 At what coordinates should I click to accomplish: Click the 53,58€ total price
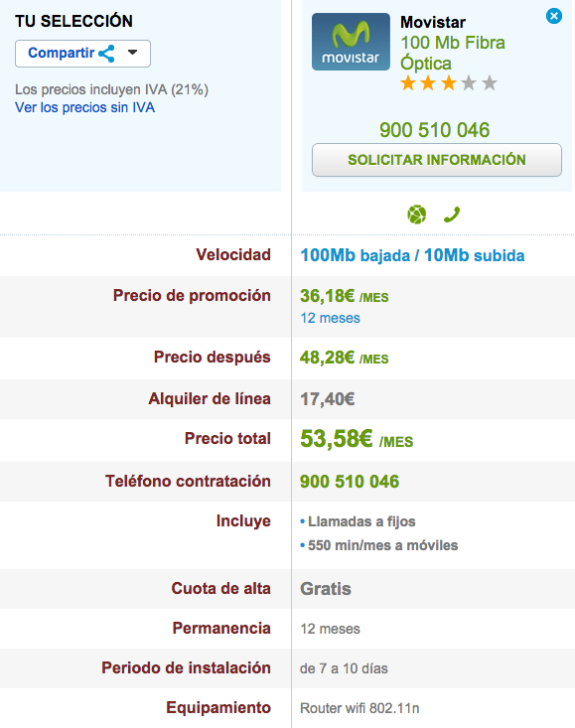[357, 439]
